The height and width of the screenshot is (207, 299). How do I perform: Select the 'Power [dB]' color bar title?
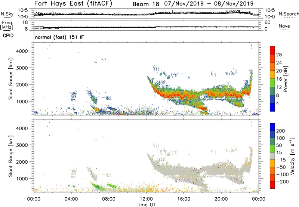tap(286, 79)
